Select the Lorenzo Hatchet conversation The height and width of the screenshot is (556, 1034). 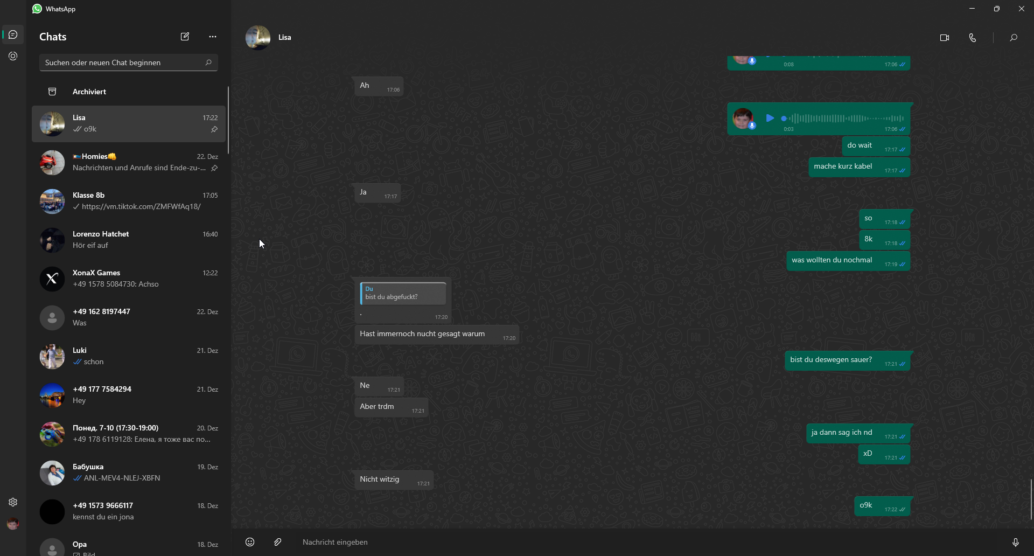coord(129,240)
